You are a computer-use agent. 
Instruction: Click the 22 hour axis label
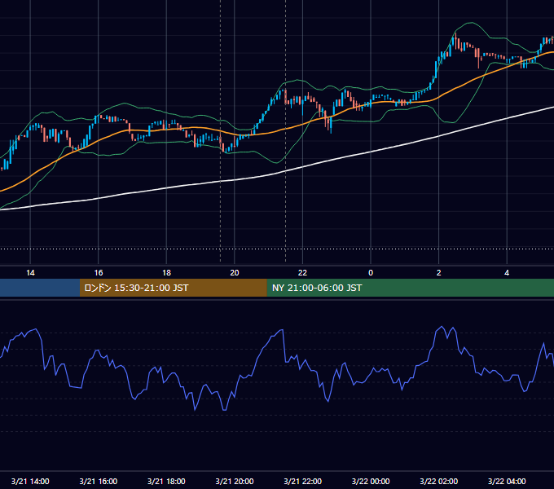tap(302, 273)
